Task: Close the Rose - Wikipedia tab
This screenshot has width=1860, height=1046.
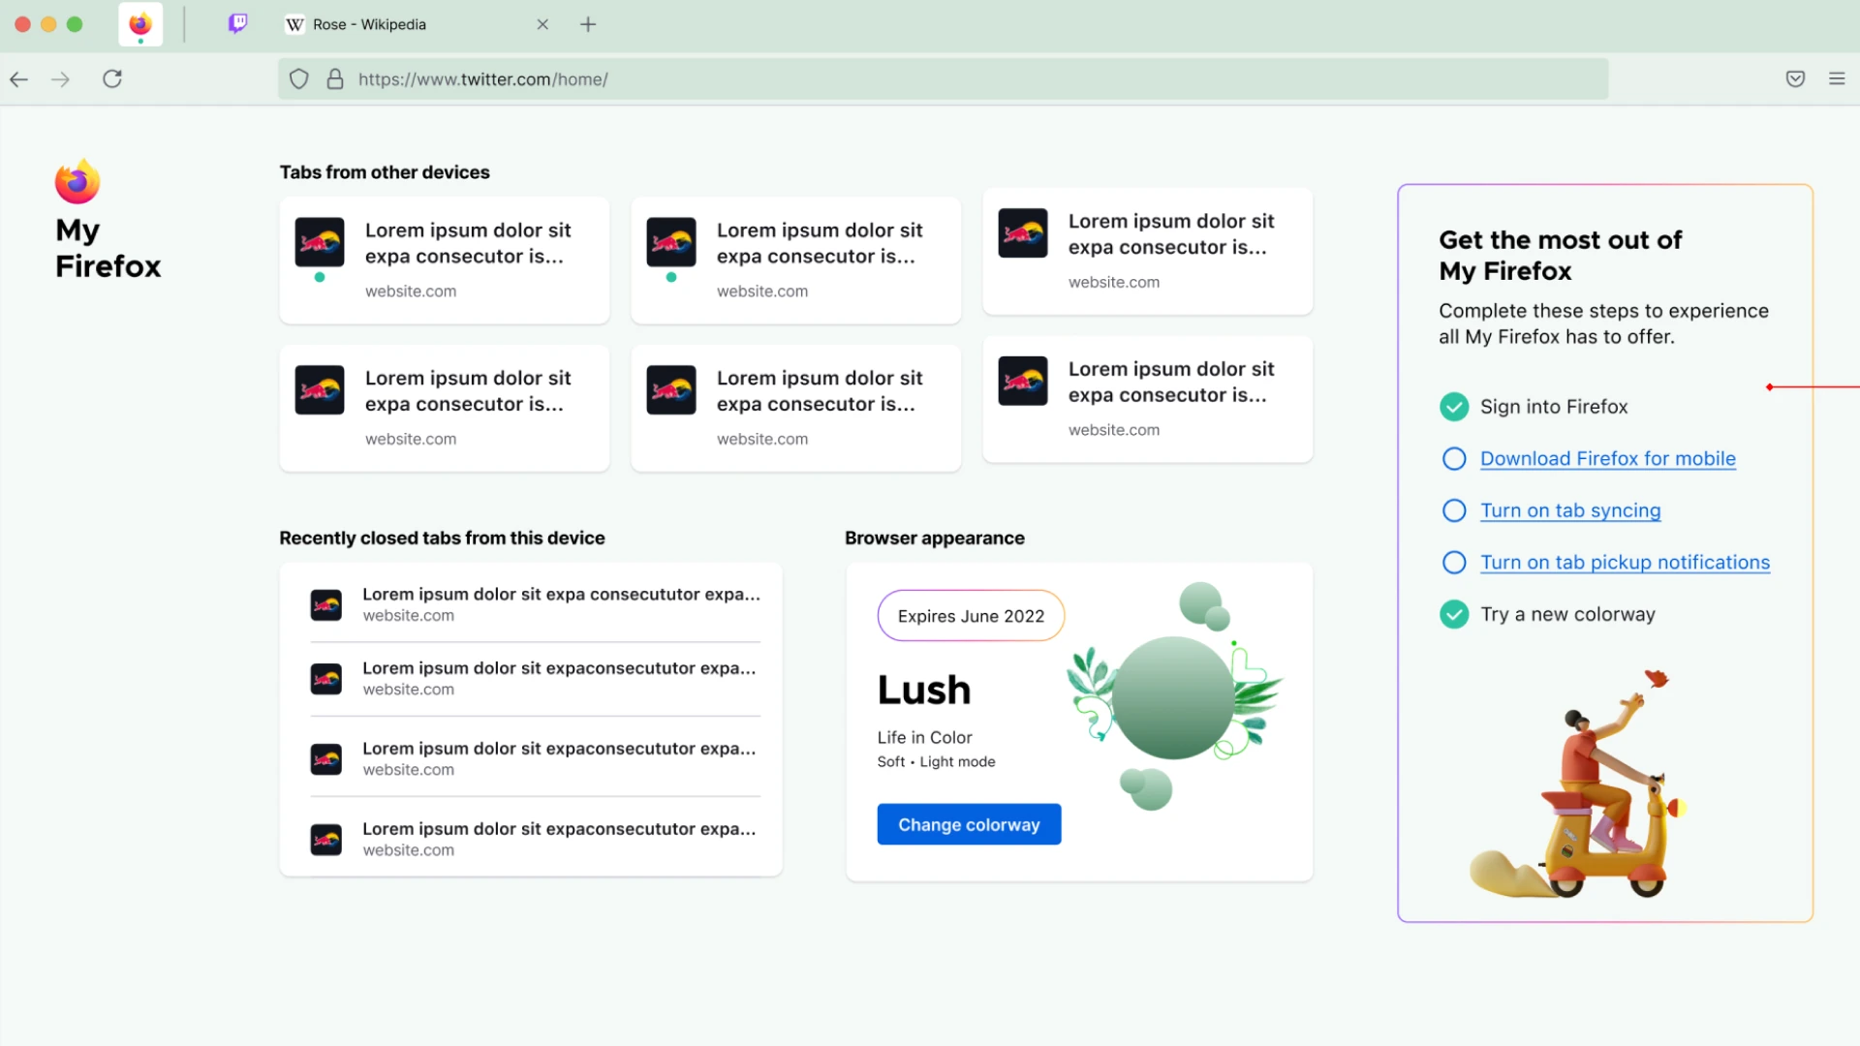Action: 542,24
